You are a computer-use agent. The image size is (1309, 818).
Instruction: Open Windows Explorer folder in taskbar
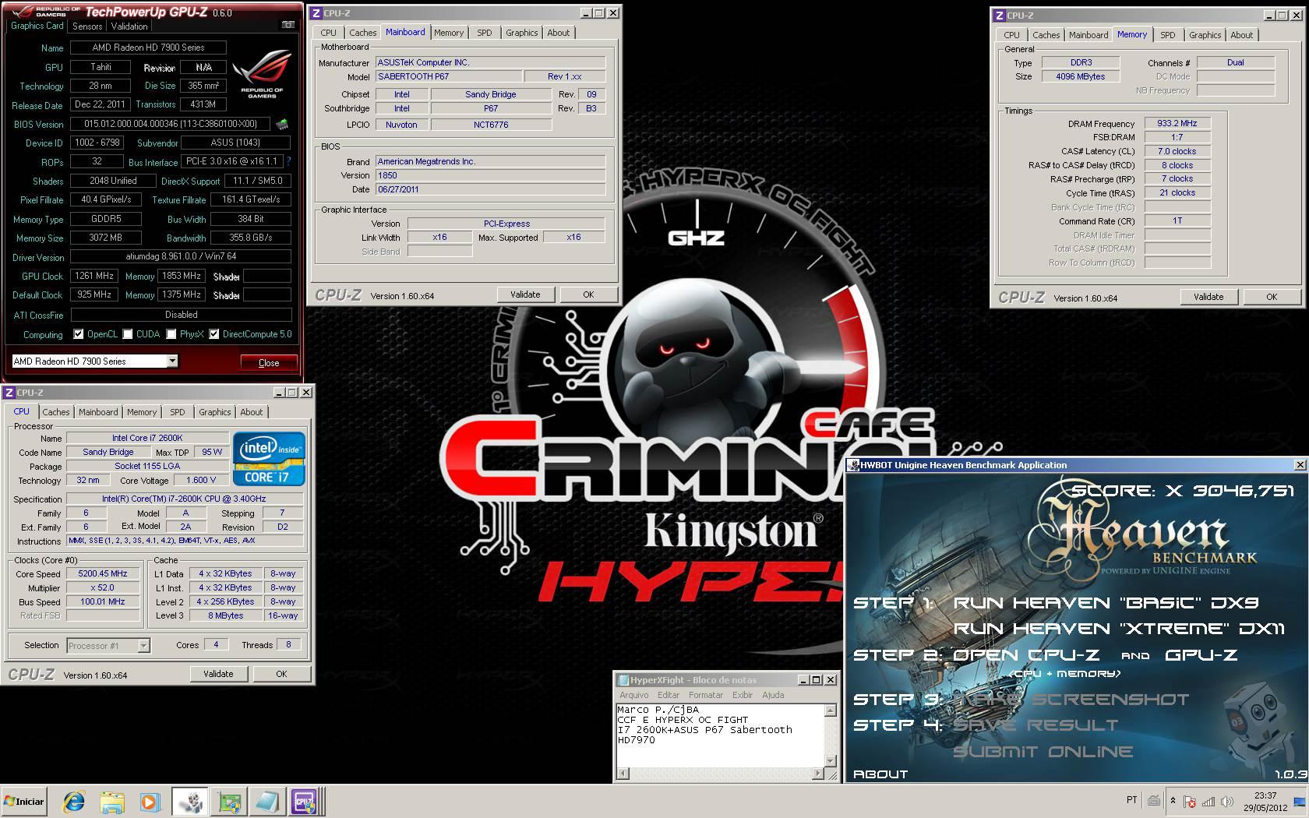[x=112, y=802]
